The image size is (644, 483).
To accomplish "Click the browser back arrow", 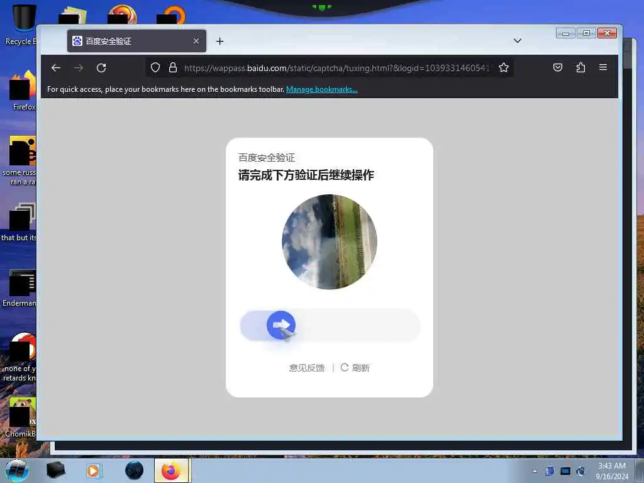I will (x=56, y=68).
